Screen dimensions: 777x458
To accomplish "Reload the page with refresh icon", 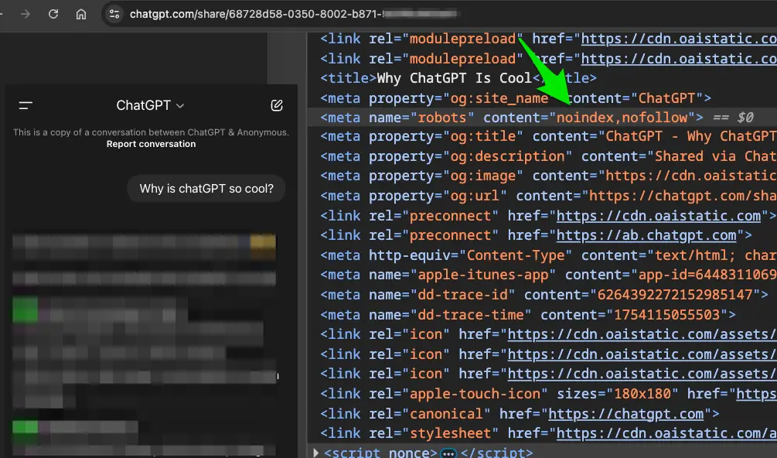I will click(53, 14).
